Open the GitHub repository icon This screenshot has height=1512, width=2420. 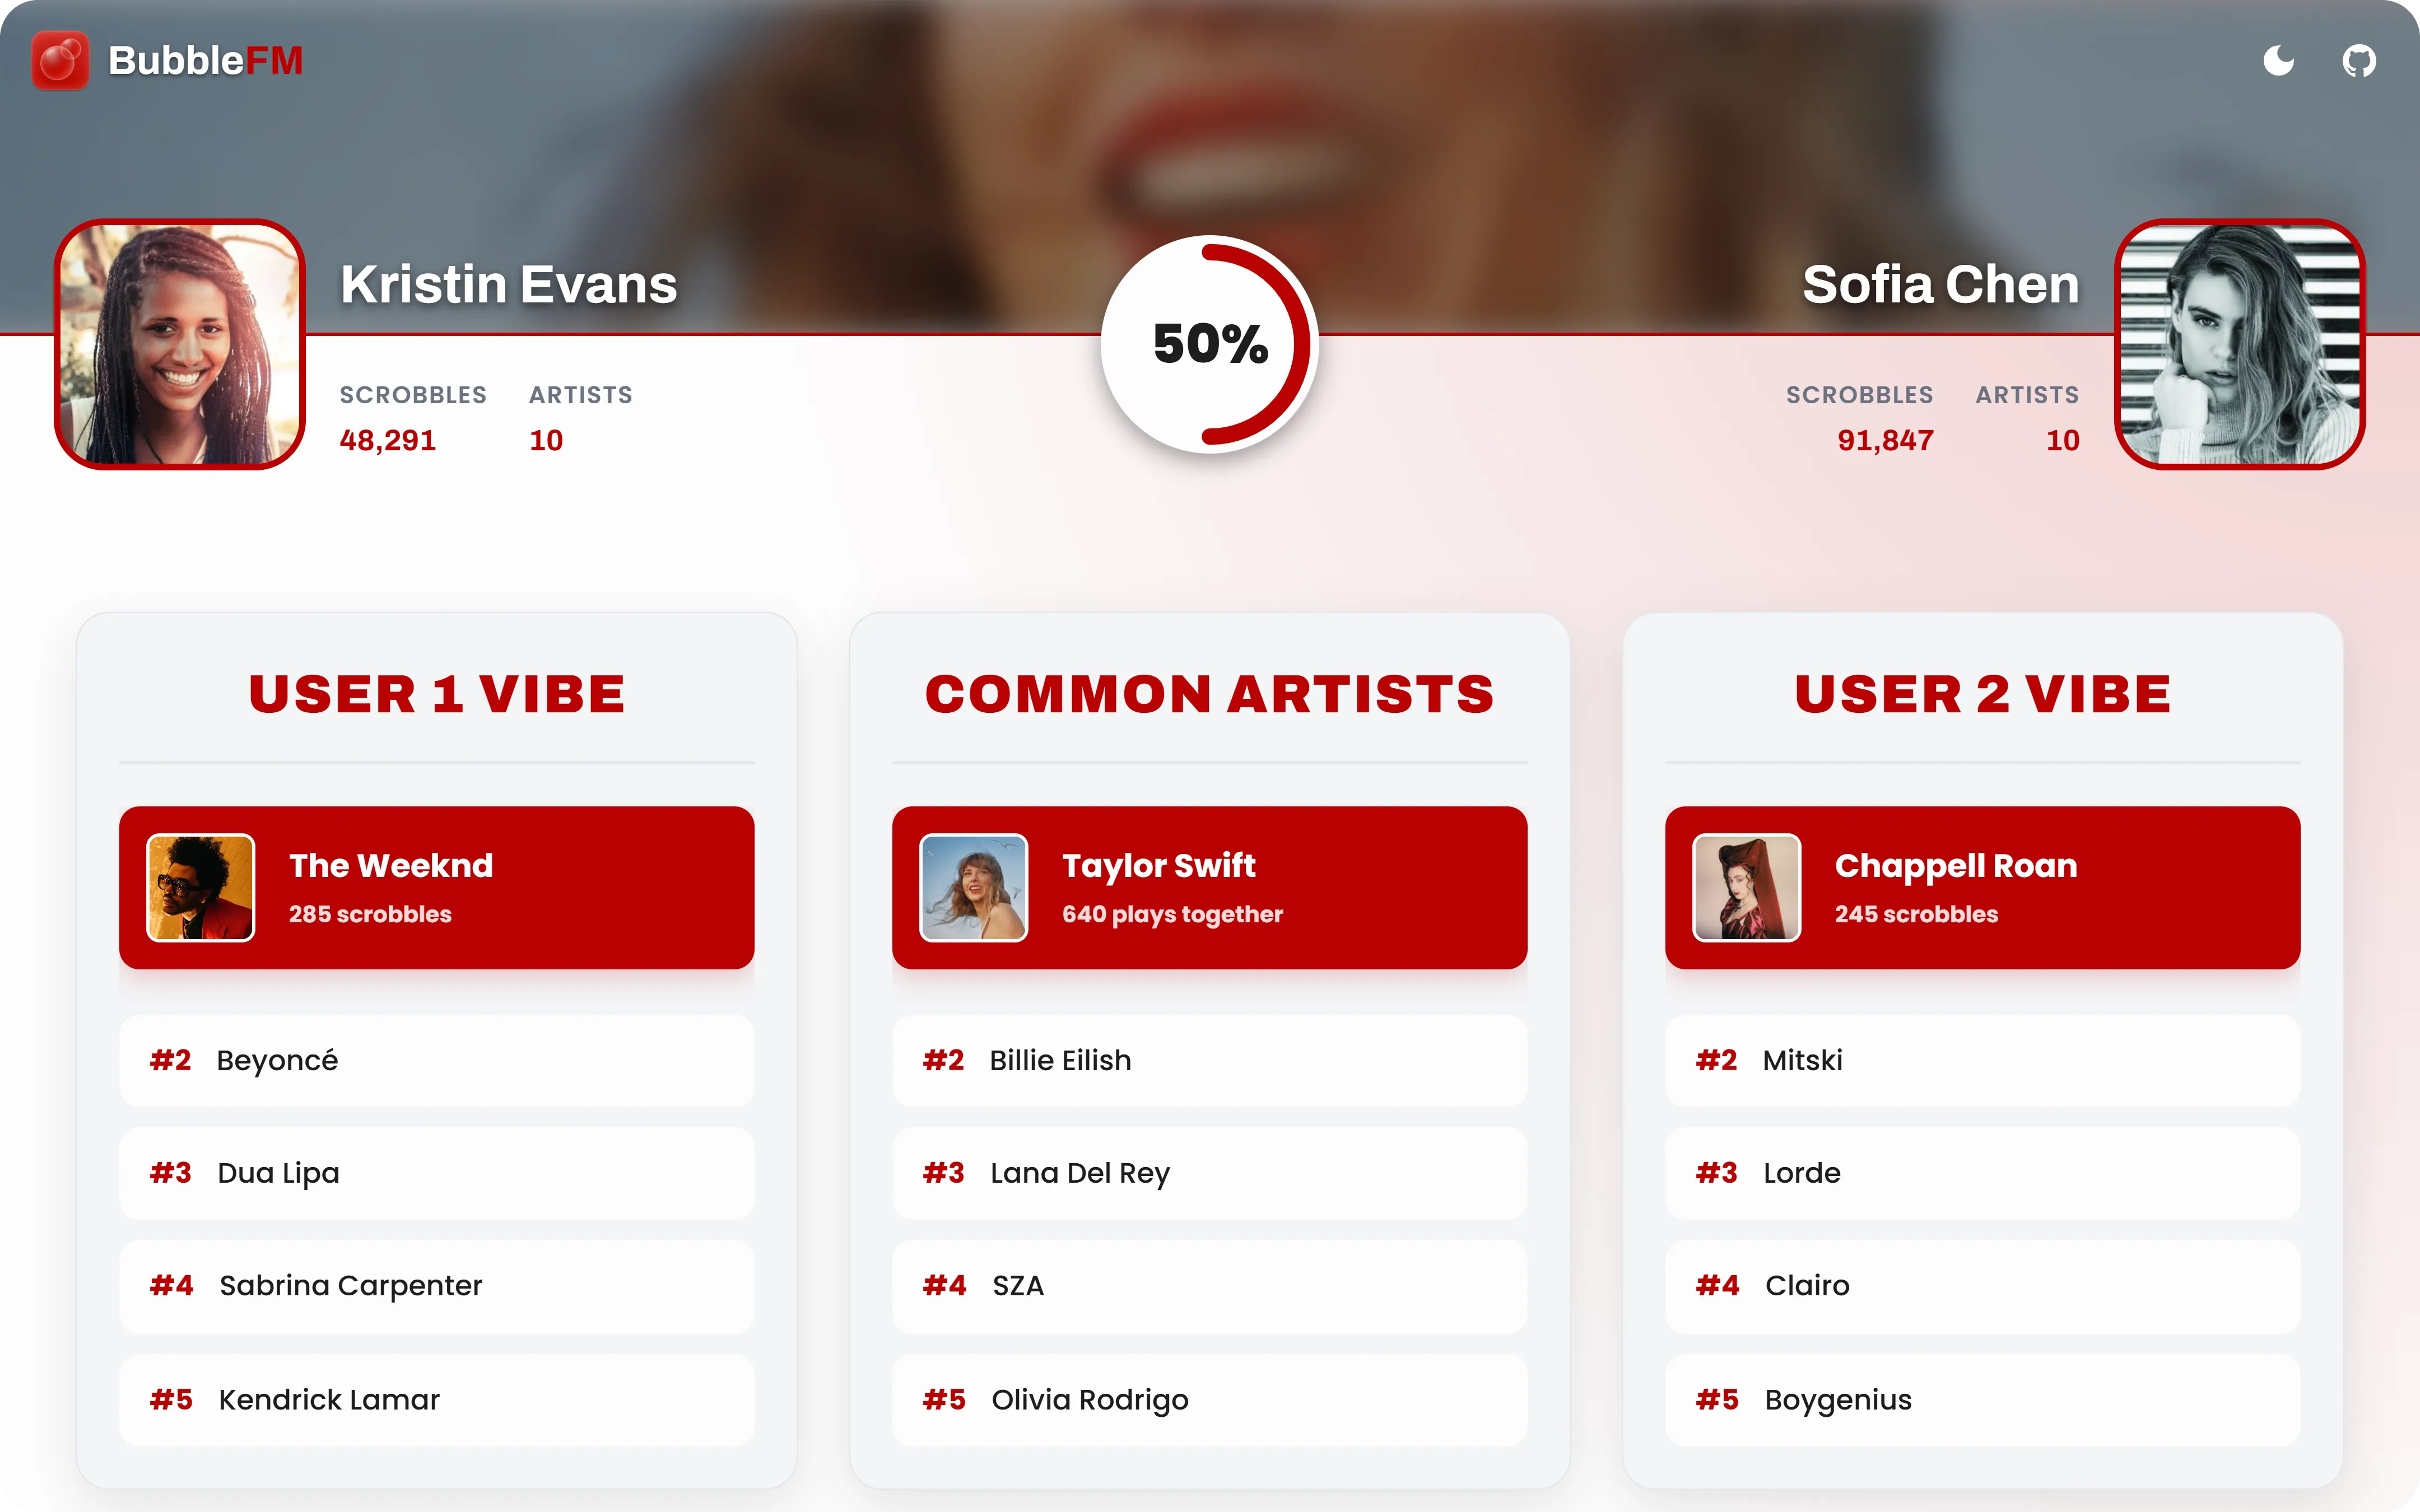2358,61
